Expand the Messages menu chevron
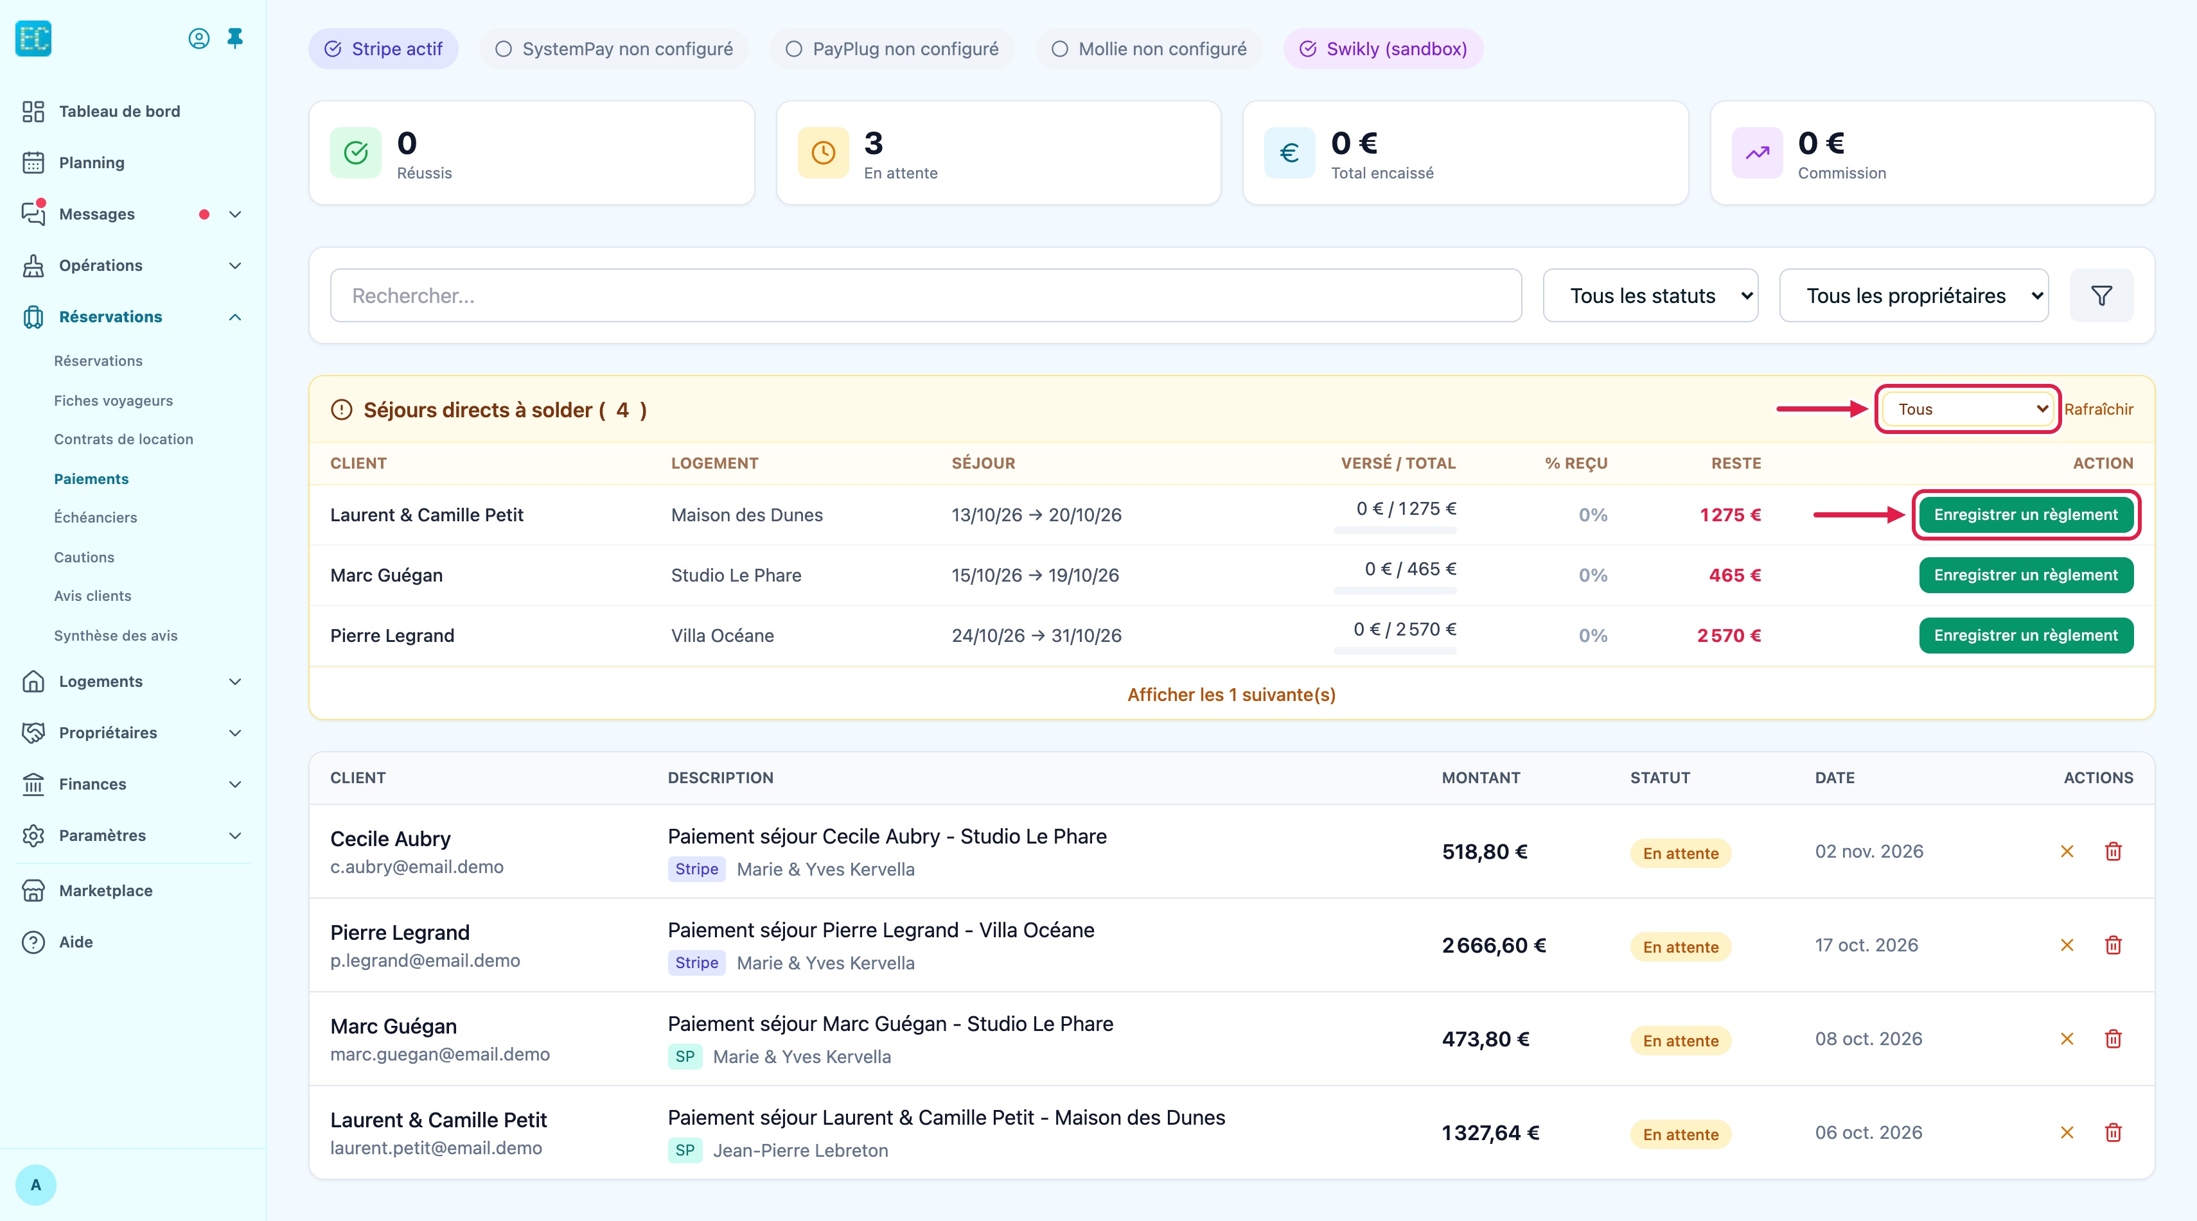This screenshot has height=1221, width=2197. point(235,214)
